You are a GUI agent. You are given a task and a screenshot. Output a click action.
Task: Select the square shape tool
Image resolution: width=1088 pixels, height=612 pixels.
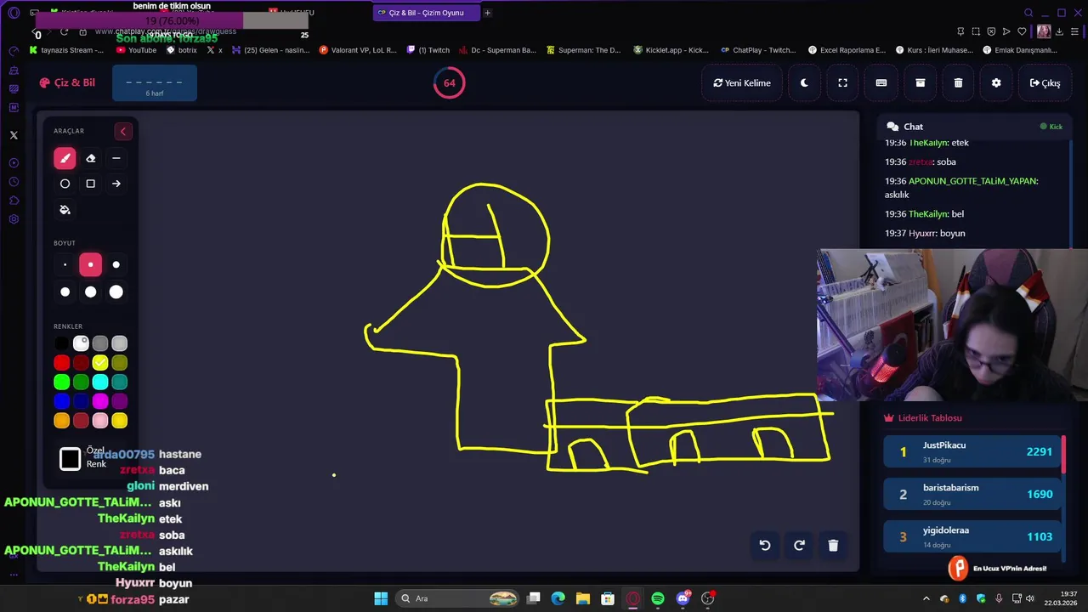(91, 184)
